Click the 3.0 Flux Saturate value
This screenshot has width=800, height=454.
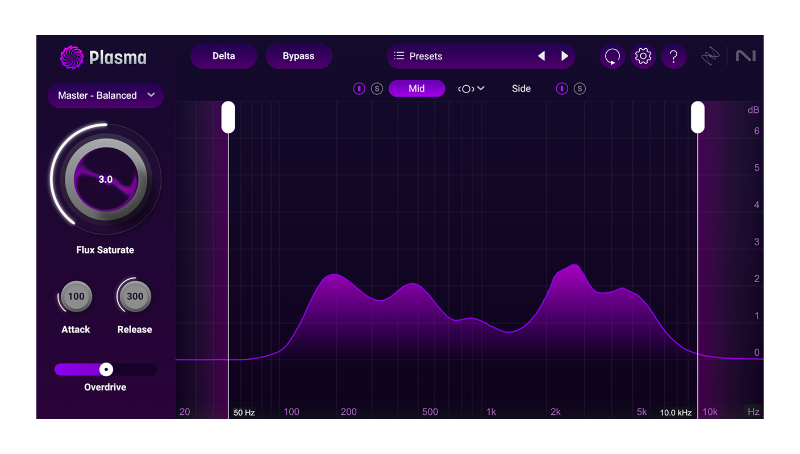(106, 179)
